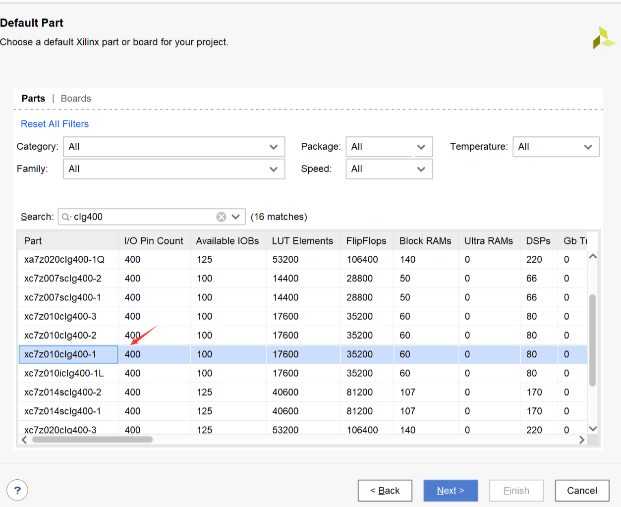This screenshot has height=507, width=621.
Task: Go Back to previous wizard page
Action: tap(385, 491)
